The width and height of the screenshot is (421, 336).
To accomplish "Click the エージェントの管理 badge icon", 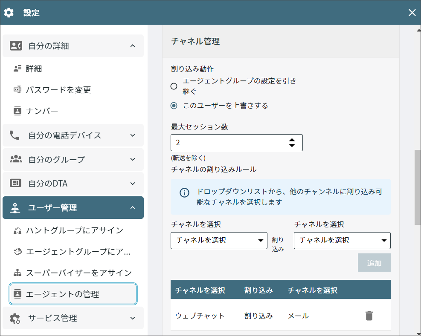I will click(17, 294).
